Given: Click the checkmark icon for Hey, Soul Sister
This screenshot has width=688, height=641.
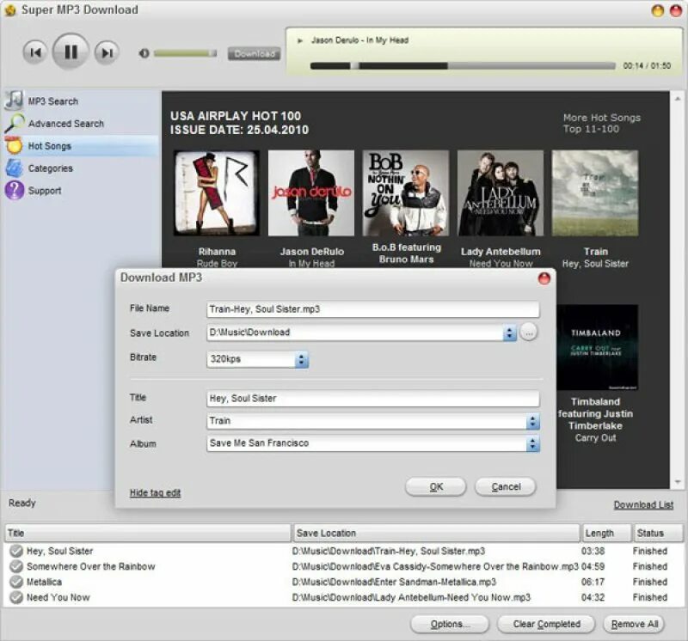Looking at the screenshot, I should [16, 551].
